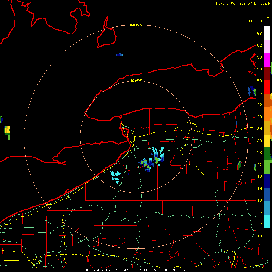Select the yellow 30 kft legend swatch

point(267,141)
